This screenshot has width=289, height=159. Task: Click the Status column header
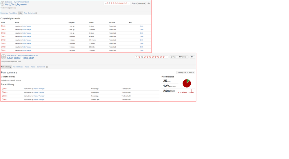pos(3,22)
